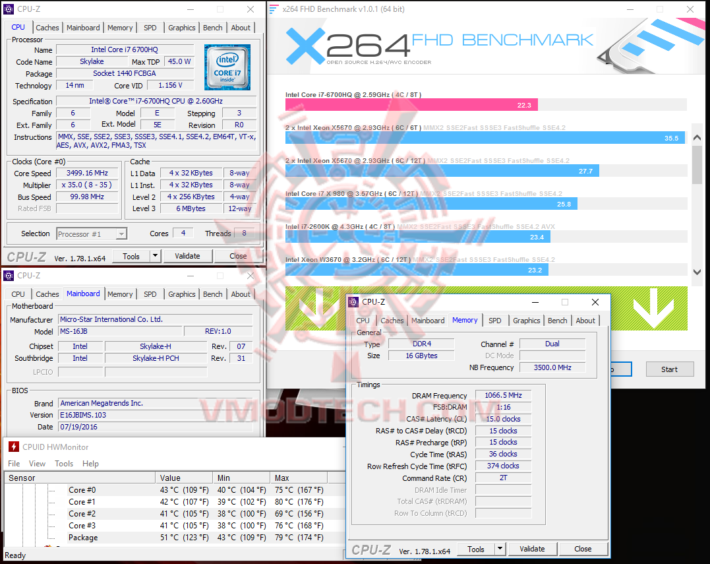This screenshot has height=564, width=710.
Task: Click Validate button in Memory CPU-Z window
Action: (x=532, y=549)
